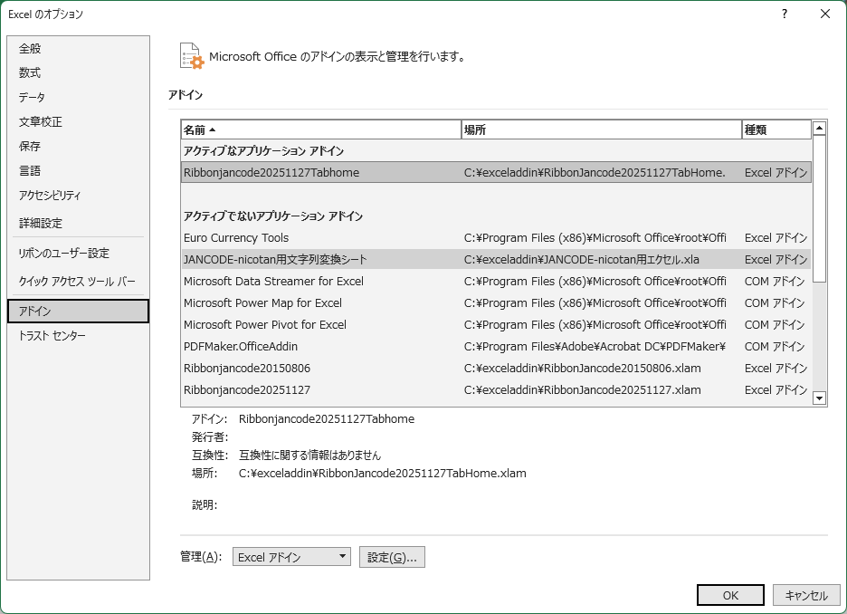Switch to the 数式 options page
847x614 pixels.
pos(30,72)
